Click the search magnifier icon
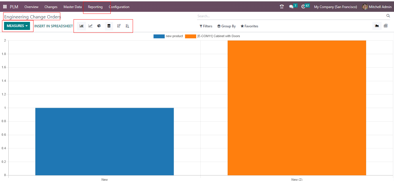394x181 pixels. coord(388,16)
